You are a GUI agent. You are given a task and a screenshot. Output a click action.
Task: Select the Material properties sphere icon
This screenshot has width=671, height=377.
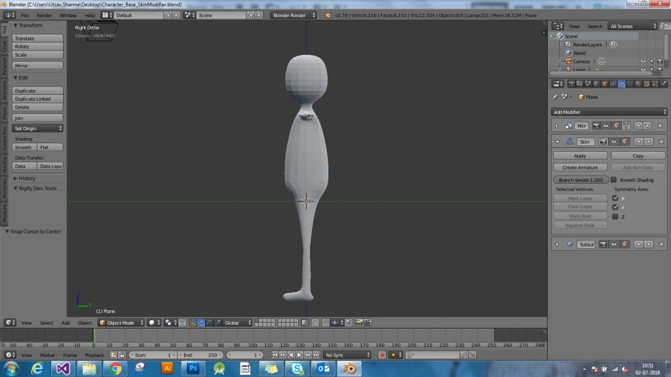click(638, 84)
